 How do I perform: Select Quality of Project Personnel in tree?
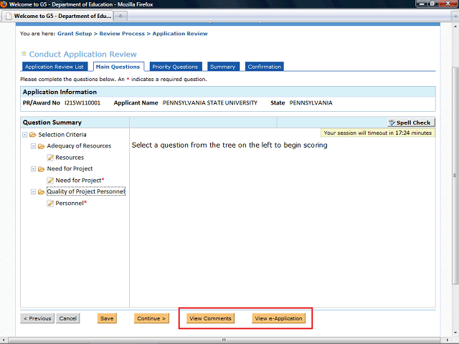pos(86,191)
